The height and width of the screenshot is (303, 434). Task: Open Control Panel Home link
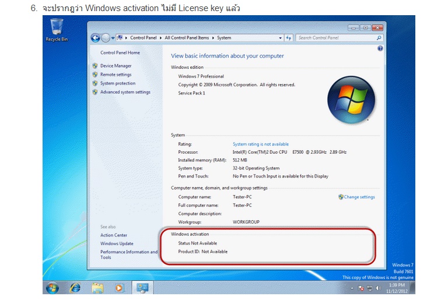click(x=120, y=53)
